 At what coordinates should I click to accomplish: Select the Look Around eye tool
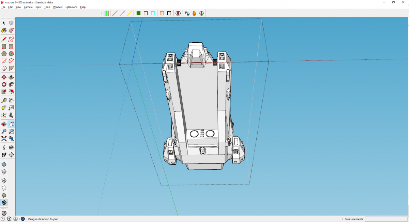(x=11, y=147)
